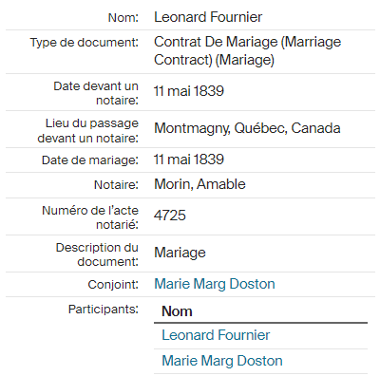Select the Mariage description value
This screenshot has height=376, width=380.
tap(180, 253)
